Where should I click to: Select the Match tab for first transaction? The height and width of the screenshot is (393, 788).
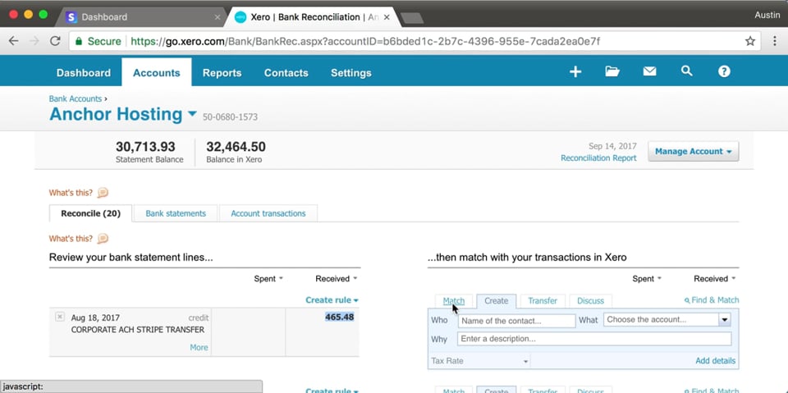[453, 300]
